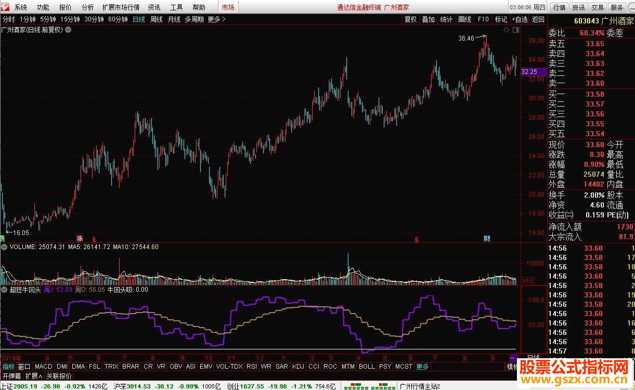Open the 帮助 menu
Screen dimensions: 635x390
click(x=199, y=7)
